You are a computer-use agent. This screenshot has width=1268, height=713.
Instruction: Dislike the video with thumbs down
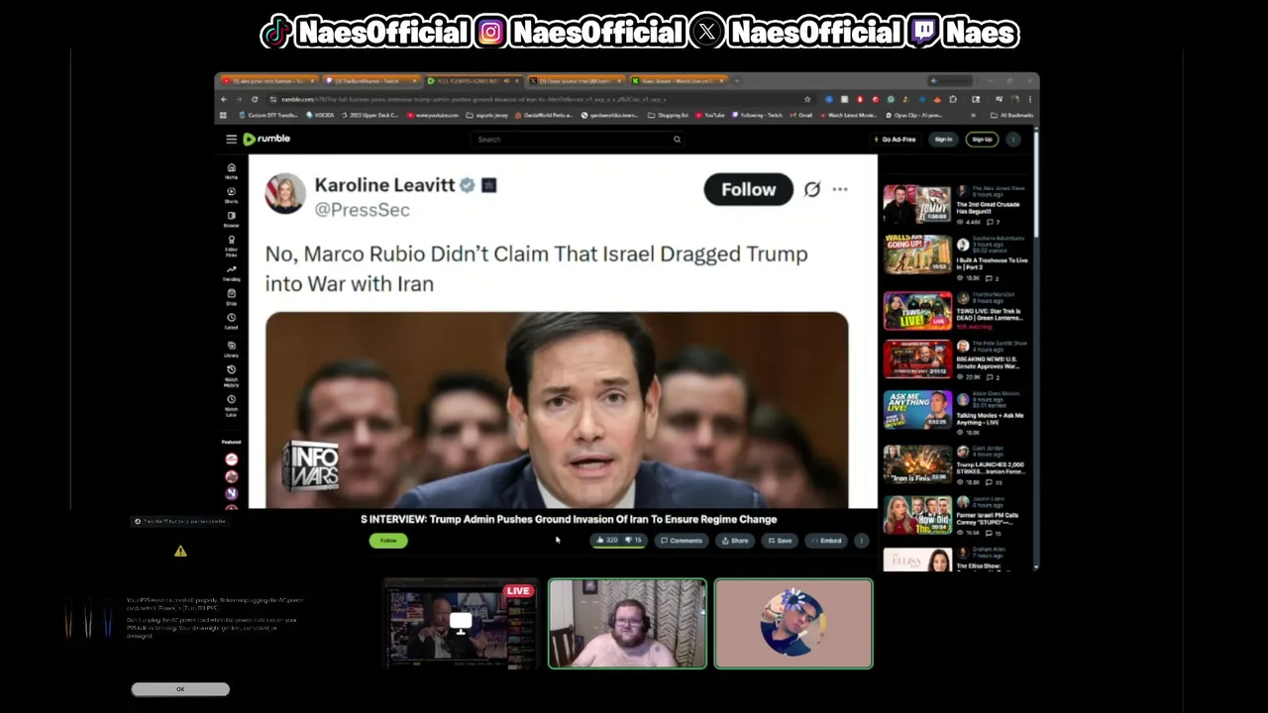(634, 541)
